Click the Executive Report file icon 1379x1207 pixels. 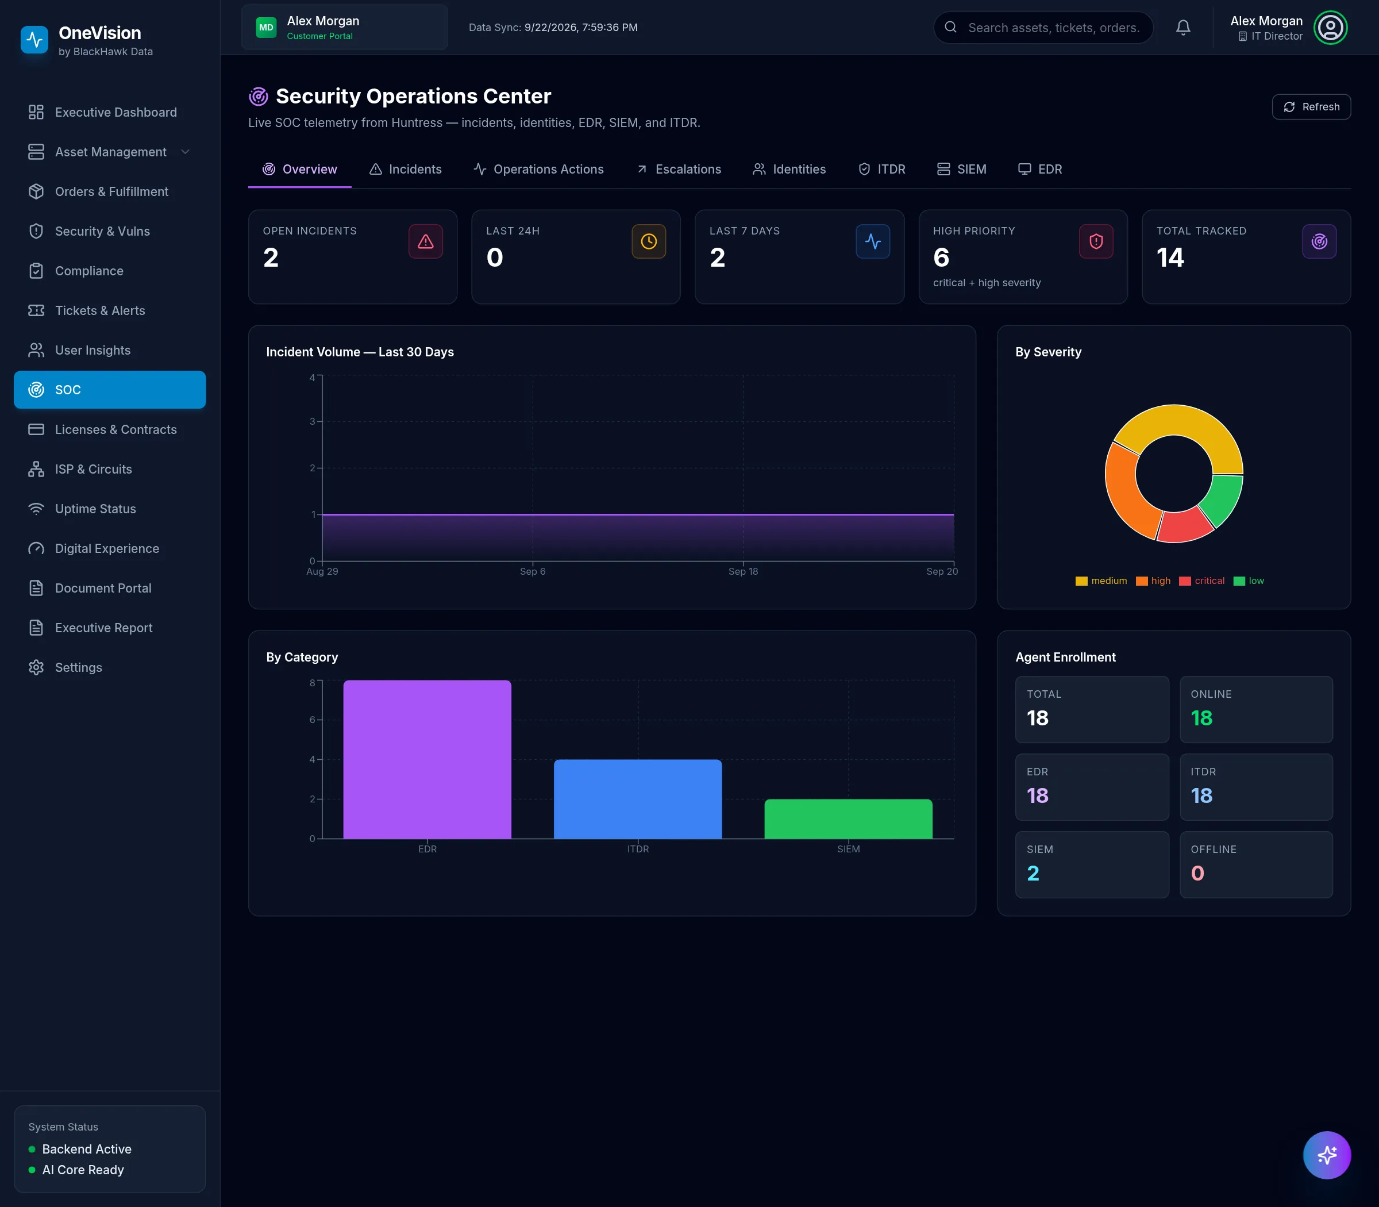pyautogui.click(x=36, y=628)
